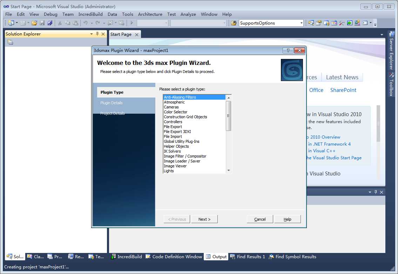Expand the New Project dropdown arrow
Viewport: 398px width, 274px height.
click(x=17, y=23)
